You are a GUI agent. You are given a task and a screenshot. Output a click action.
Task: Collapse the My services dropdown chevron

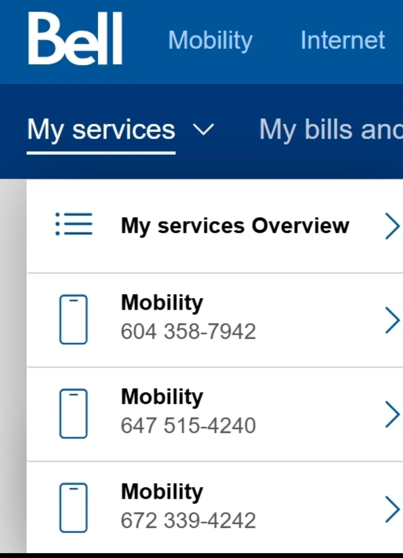(203, 130)
